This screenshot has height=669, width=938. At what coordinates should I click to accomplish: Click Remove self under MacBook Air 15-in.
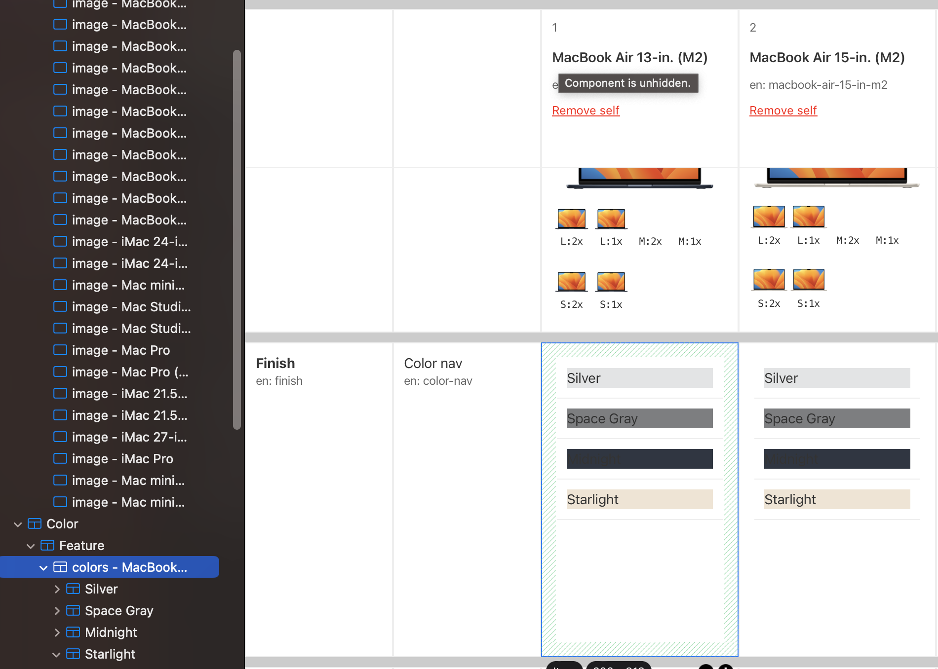point(783,111)
